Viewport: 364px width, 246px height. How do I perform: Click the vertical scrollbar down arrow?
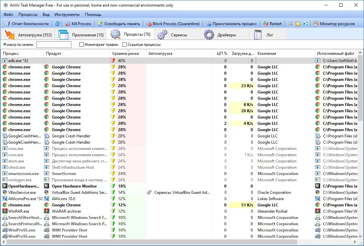pos(360,236)
